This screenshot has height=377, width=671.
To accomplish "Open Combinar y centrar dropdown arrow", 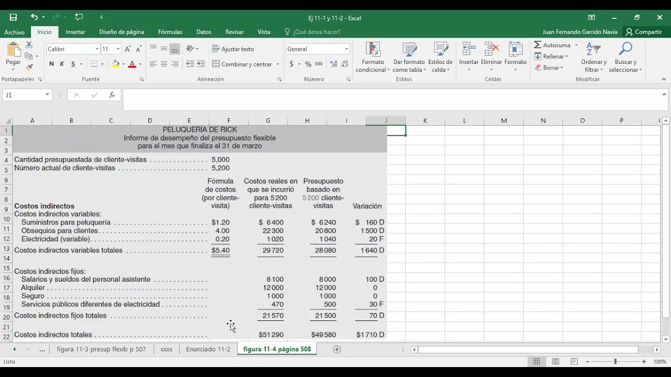I will pyautogui.click(x=277, y=64).
